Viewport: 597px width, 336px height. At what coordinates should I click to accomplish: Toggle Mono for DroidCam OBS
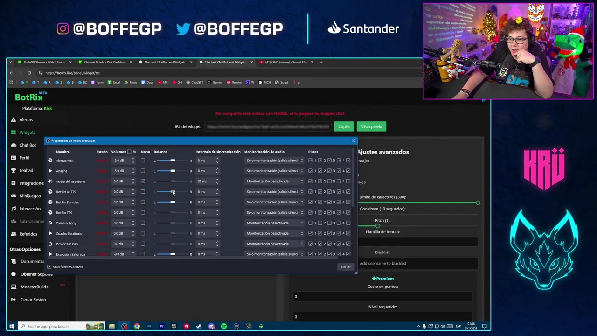[x=143, y=244]
